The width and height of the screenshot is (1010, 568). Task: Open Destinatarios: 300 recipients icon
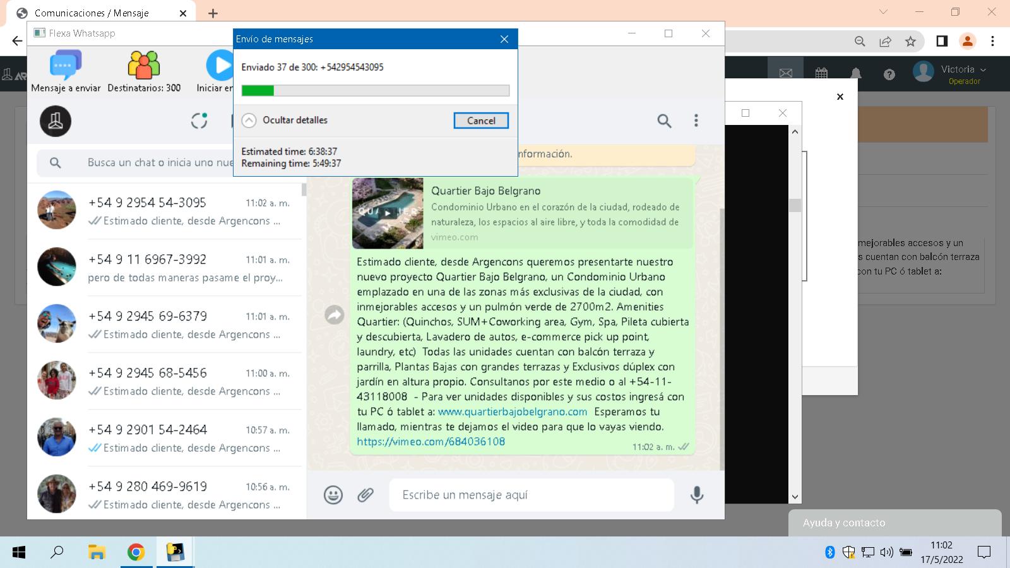coord(144,65)
